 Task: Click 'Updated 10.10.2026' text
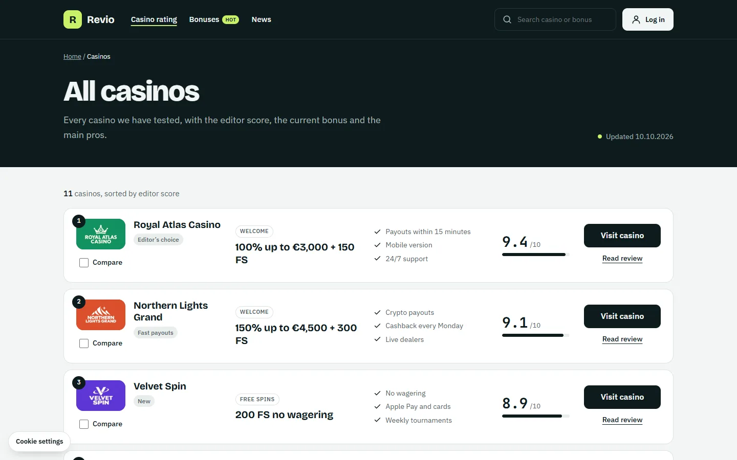click(640, 136)
